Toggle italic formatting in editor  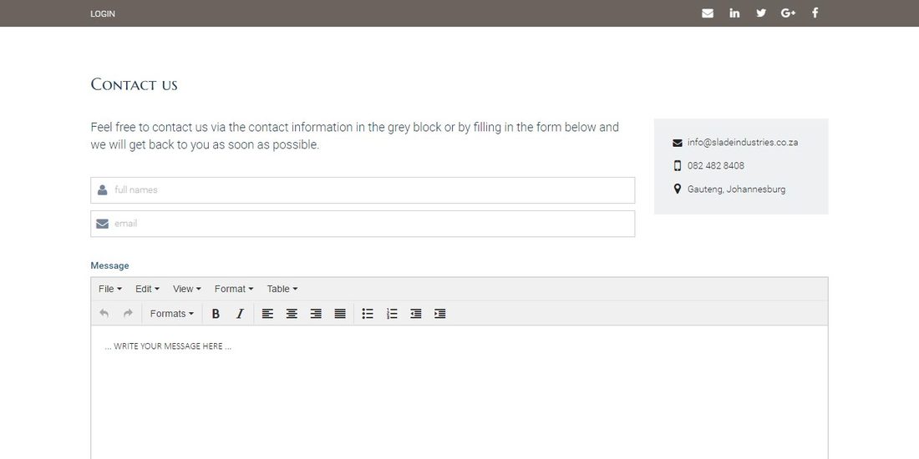click(x=240, y=314)
